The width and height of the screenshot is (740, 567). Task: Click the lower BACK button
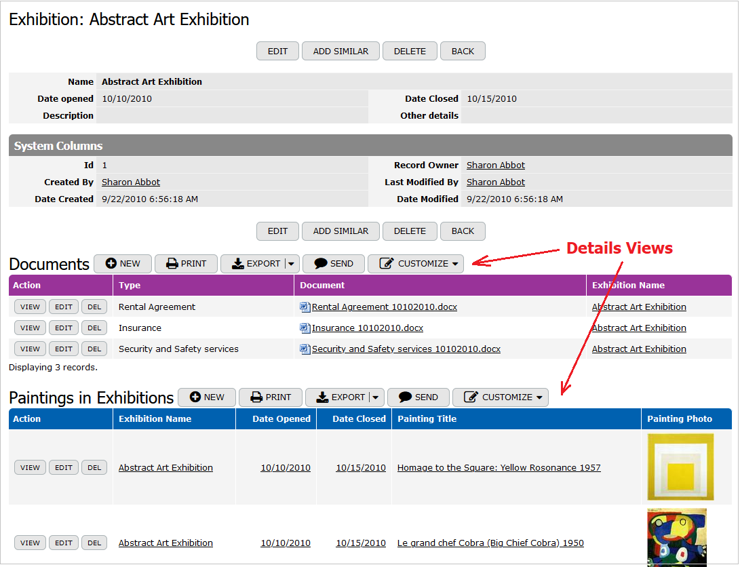(463, 231)
